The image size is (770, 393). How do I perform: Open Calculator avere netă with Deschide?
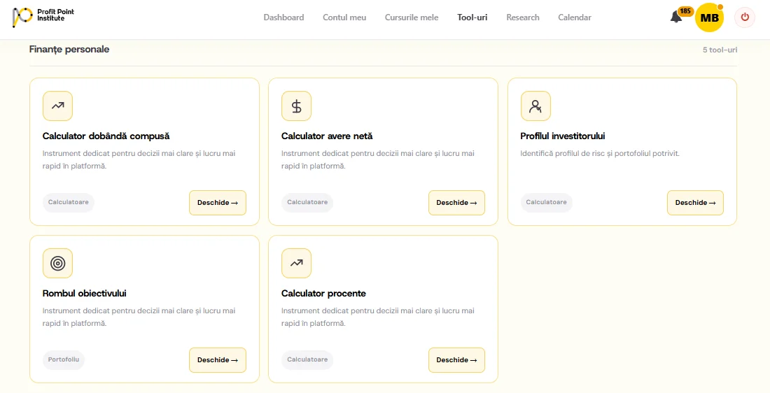coord(456,203)
